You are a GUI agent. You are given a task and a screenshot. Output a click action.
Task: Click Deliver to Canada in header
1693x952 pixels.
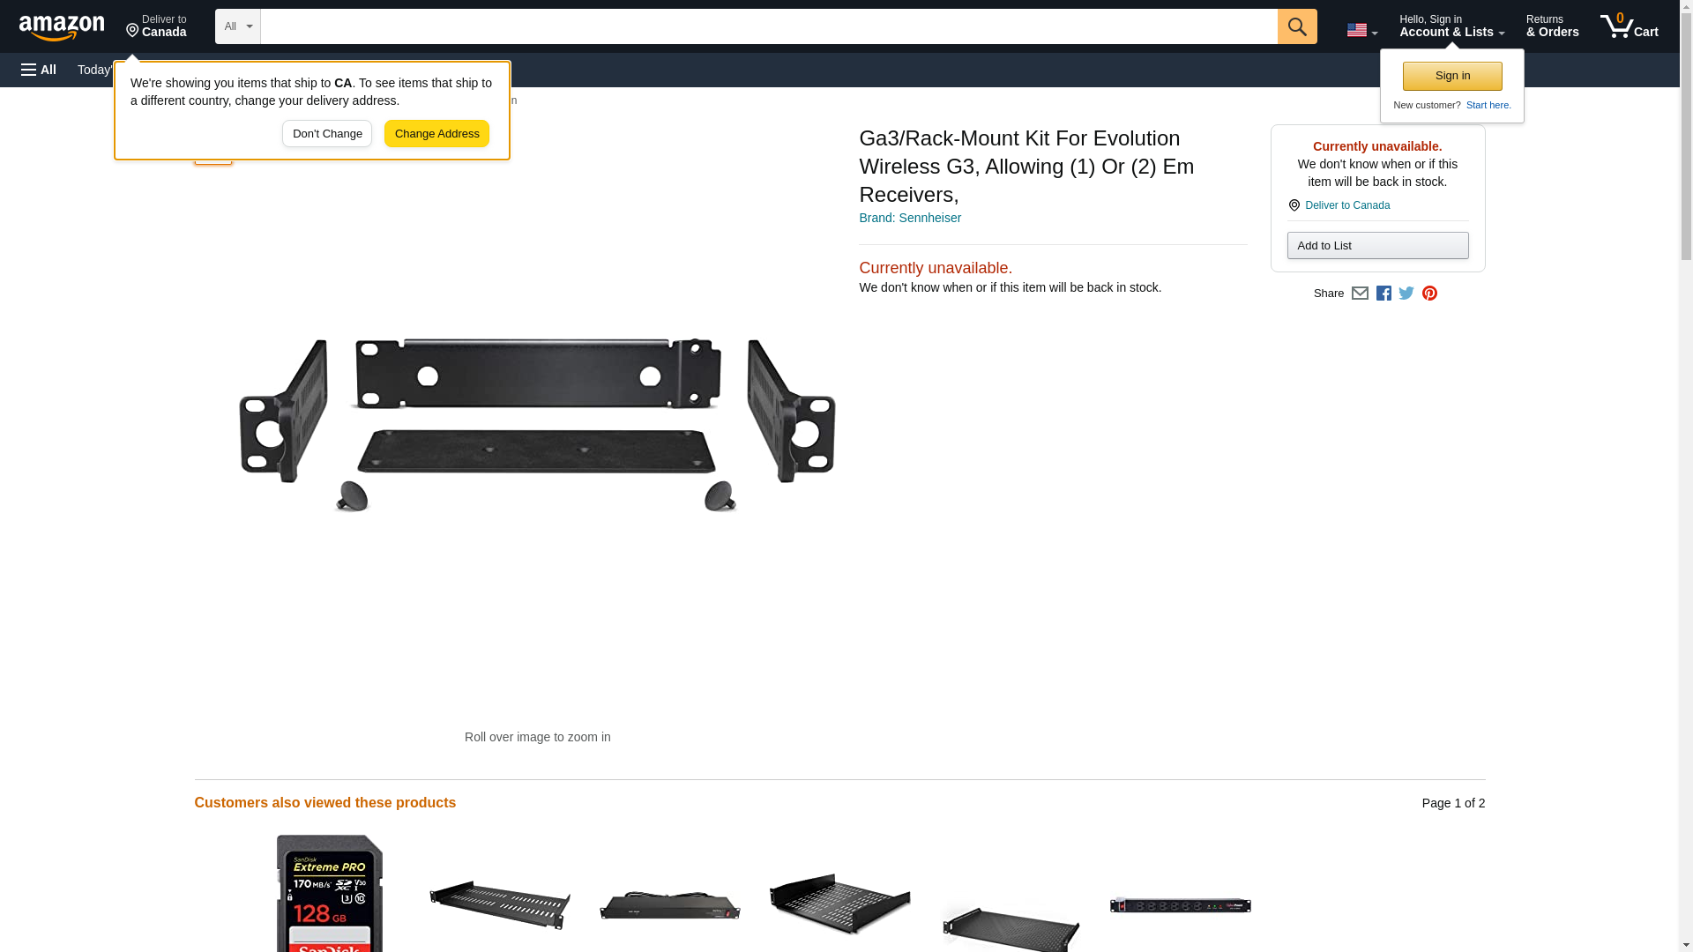[x=156, y=26]
